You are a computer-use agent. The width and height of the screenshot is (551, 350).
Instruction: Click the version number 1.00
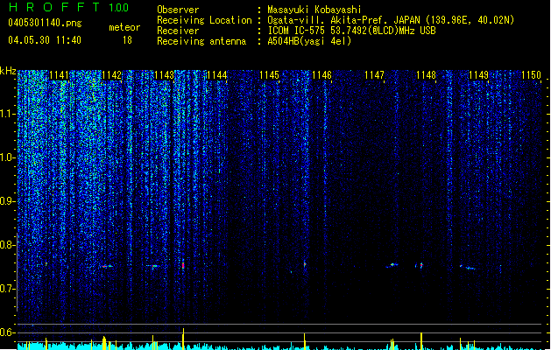tap(118, 8)
